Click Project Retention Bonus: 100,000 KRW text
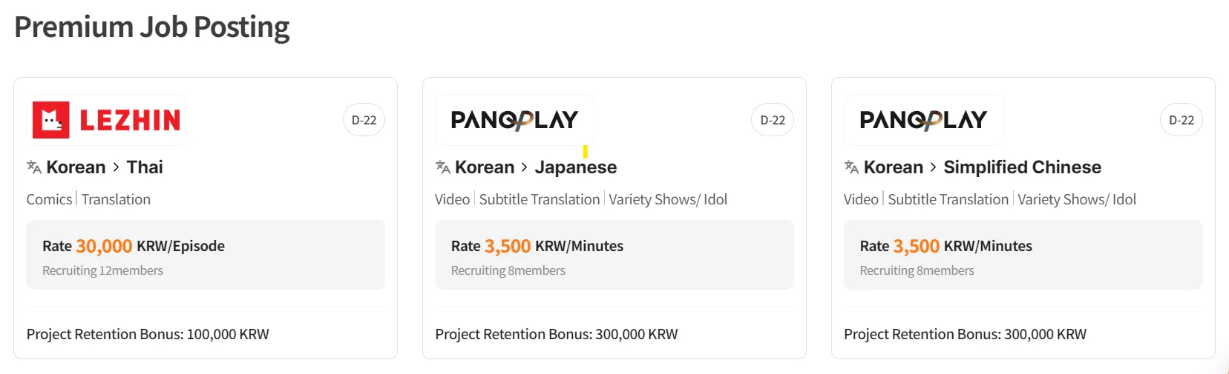The height and width of the screenshot is (374, 1229). click(x=148, y=334)
